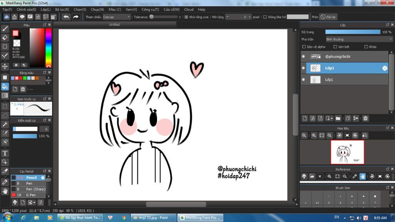Select the Gradient tool
The image size is (395, 222).
pos(5,96)
